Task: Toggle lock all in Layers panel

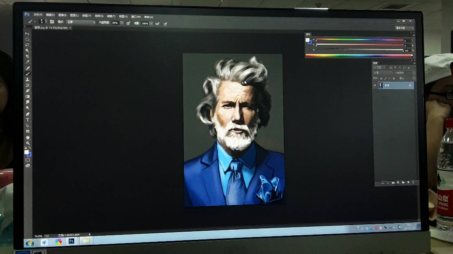Action: 394,78
